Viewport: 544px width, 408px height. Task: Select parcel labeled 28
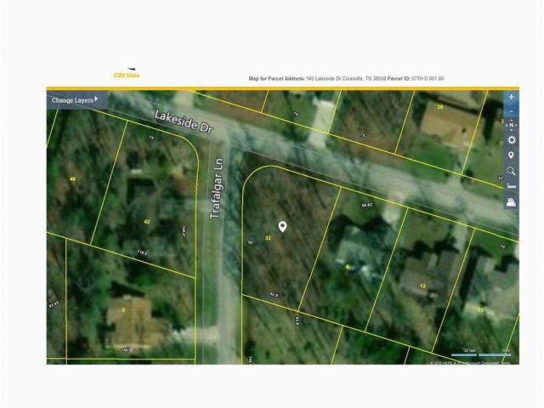tap(439, 107)
